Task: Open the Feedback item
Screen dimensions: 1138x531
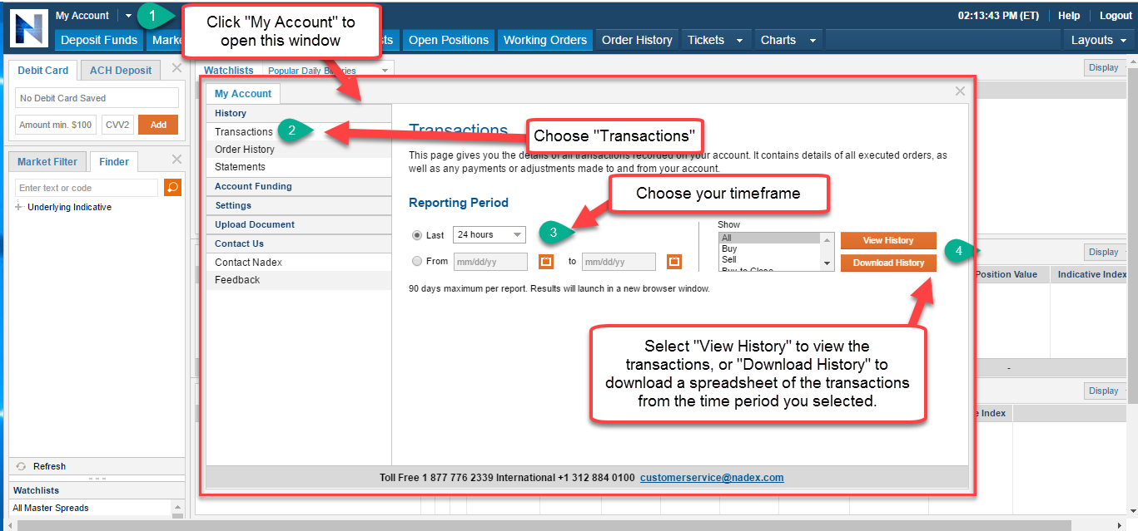Action: 238,280
